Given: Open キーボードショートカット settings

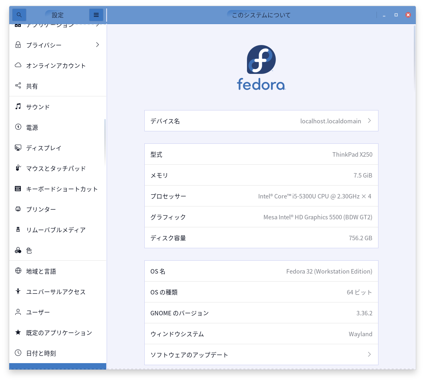Looking at the screenshot, I should click(x=58, y=189).
